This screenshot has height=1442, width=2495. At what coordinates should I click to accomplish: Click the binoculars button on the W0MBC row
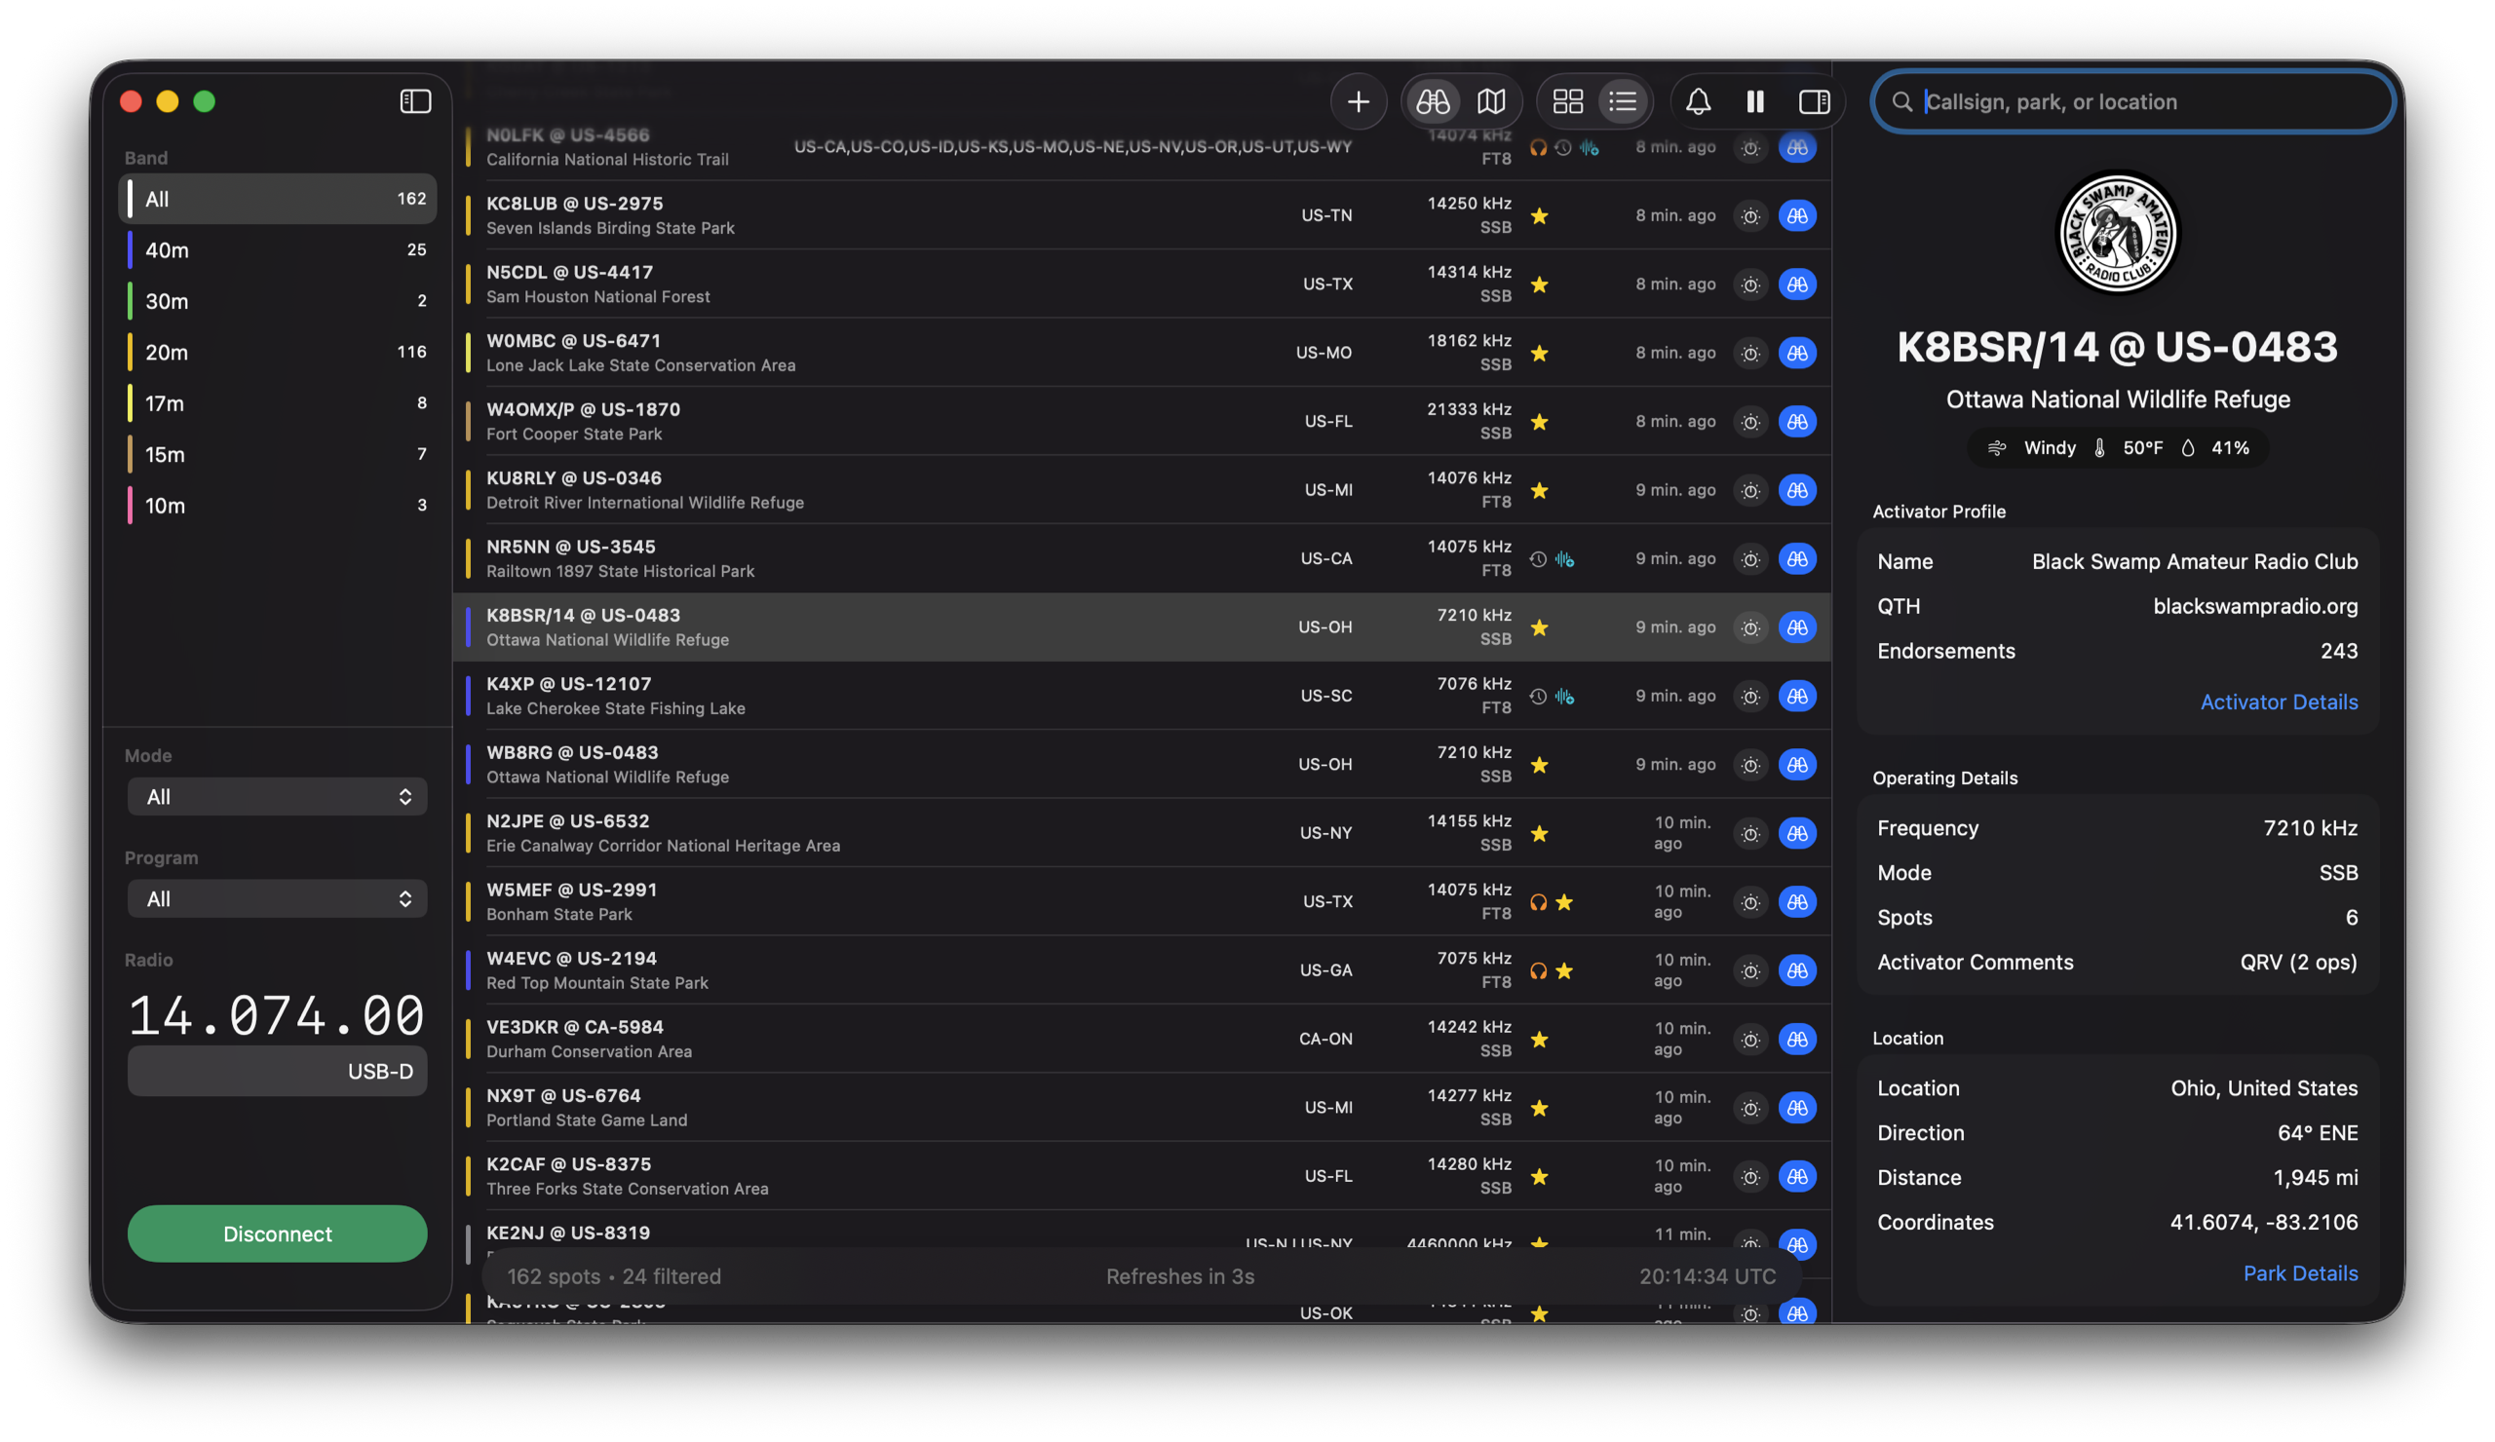1797,353
